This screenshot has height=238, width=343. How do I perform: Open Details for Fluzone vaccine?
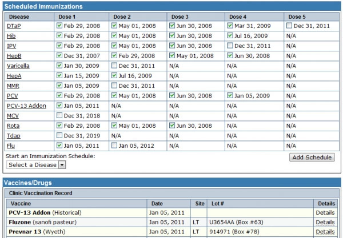point(325,222)
